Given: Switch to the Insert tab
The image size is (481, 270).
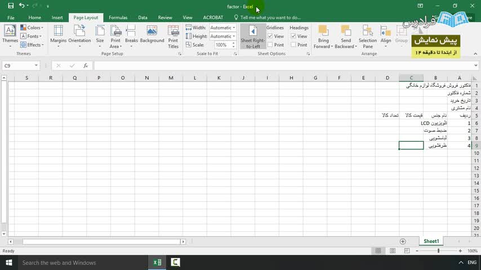Looking at the screenshot, I should [x=57, y=18].
